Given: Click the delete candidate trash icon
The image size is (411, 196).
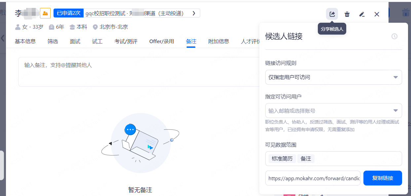Looking at the screenshot, I should [347, 14].
